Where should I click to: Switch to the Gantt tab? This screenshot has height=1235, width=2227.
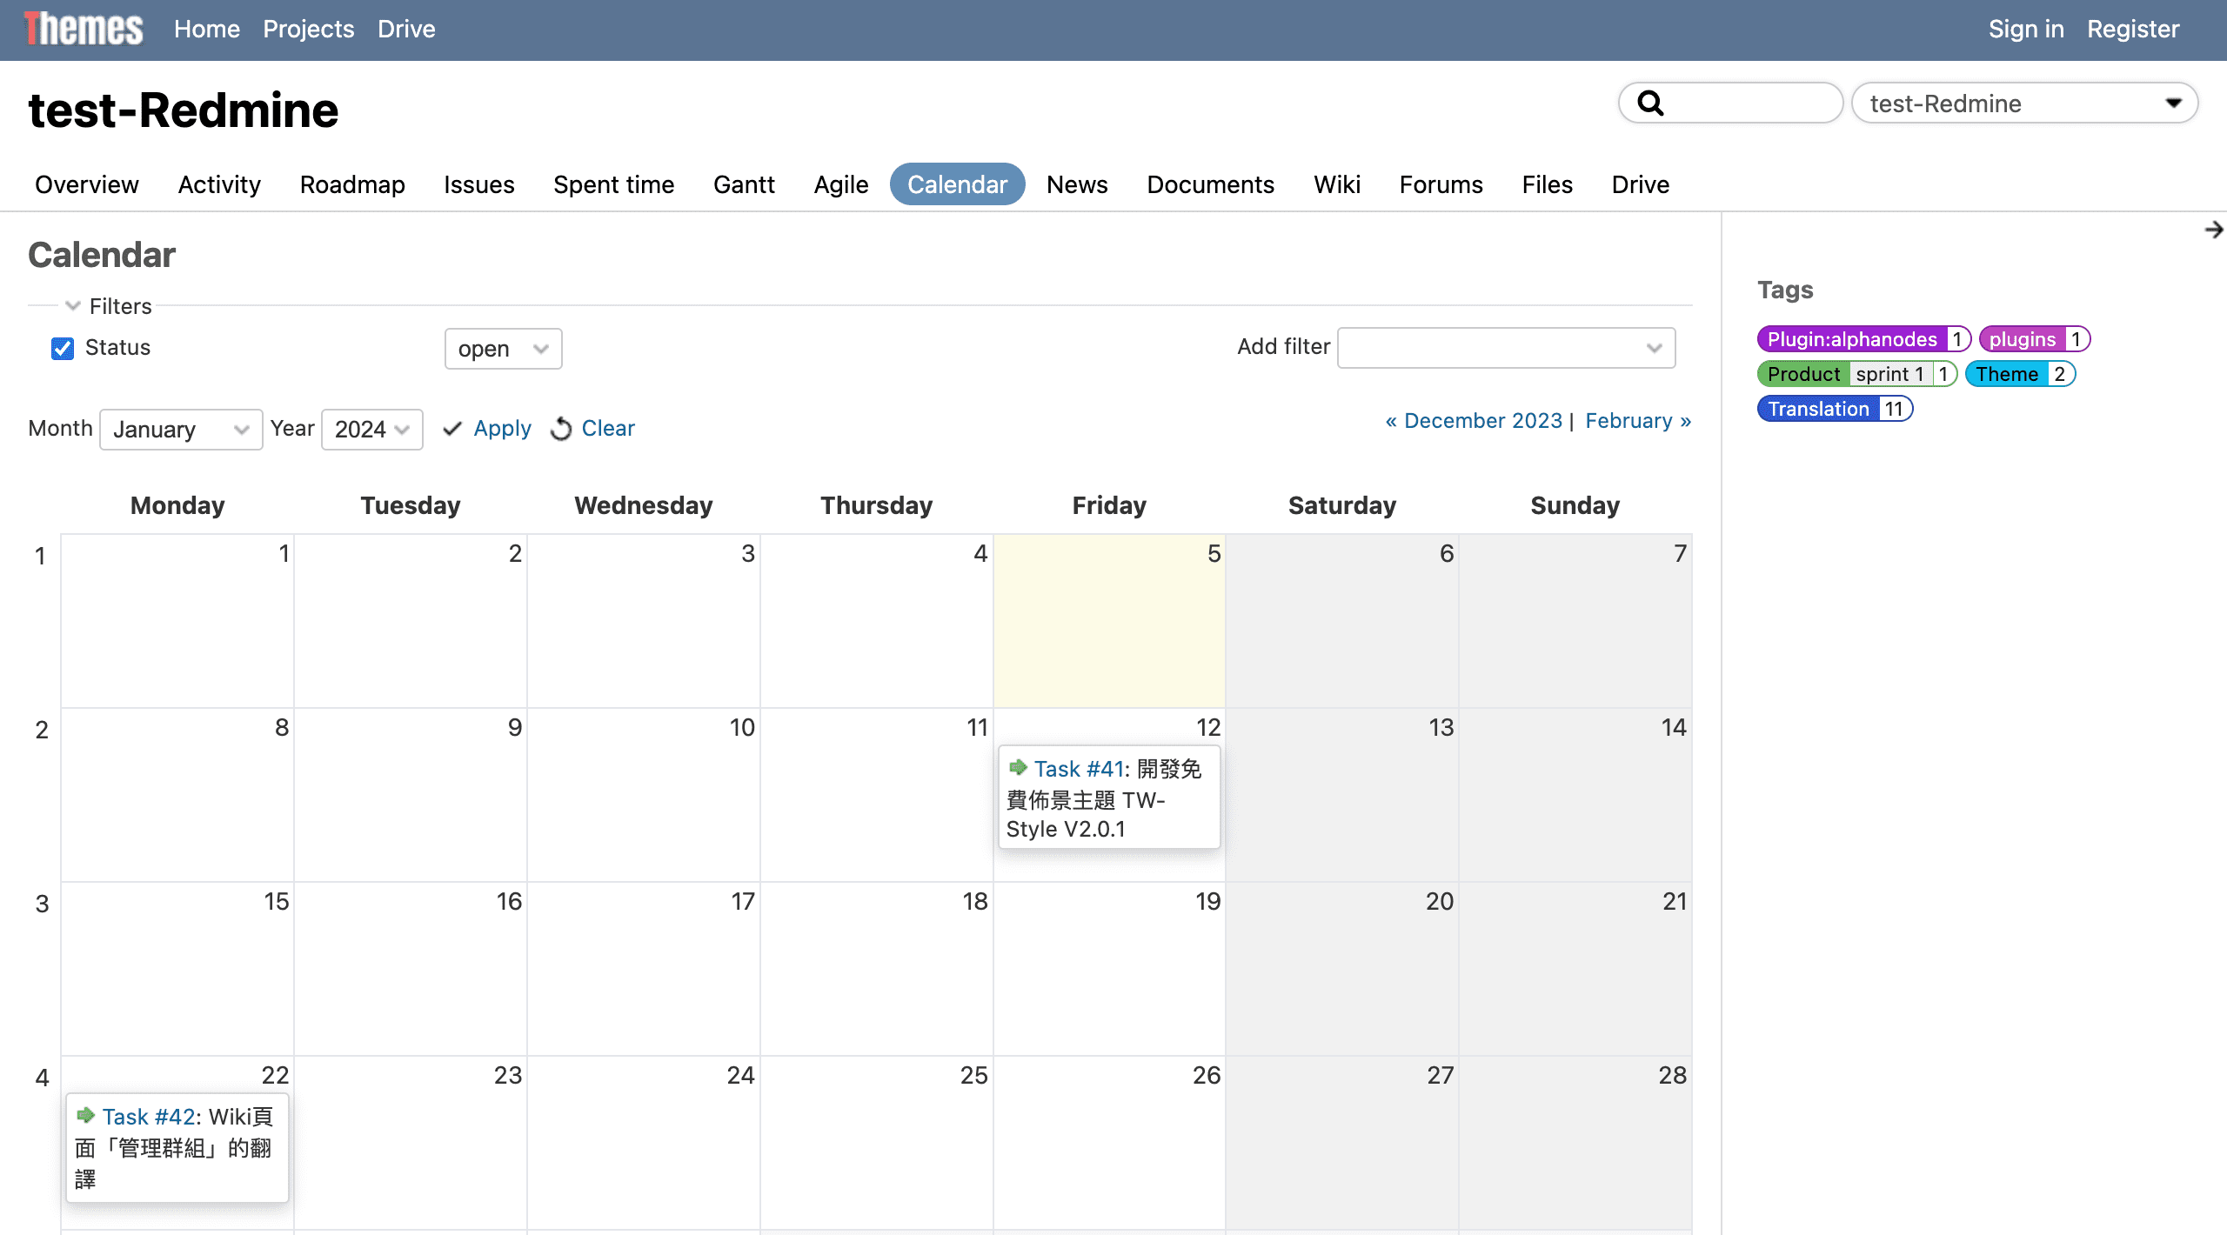click(x=743, y=184)
